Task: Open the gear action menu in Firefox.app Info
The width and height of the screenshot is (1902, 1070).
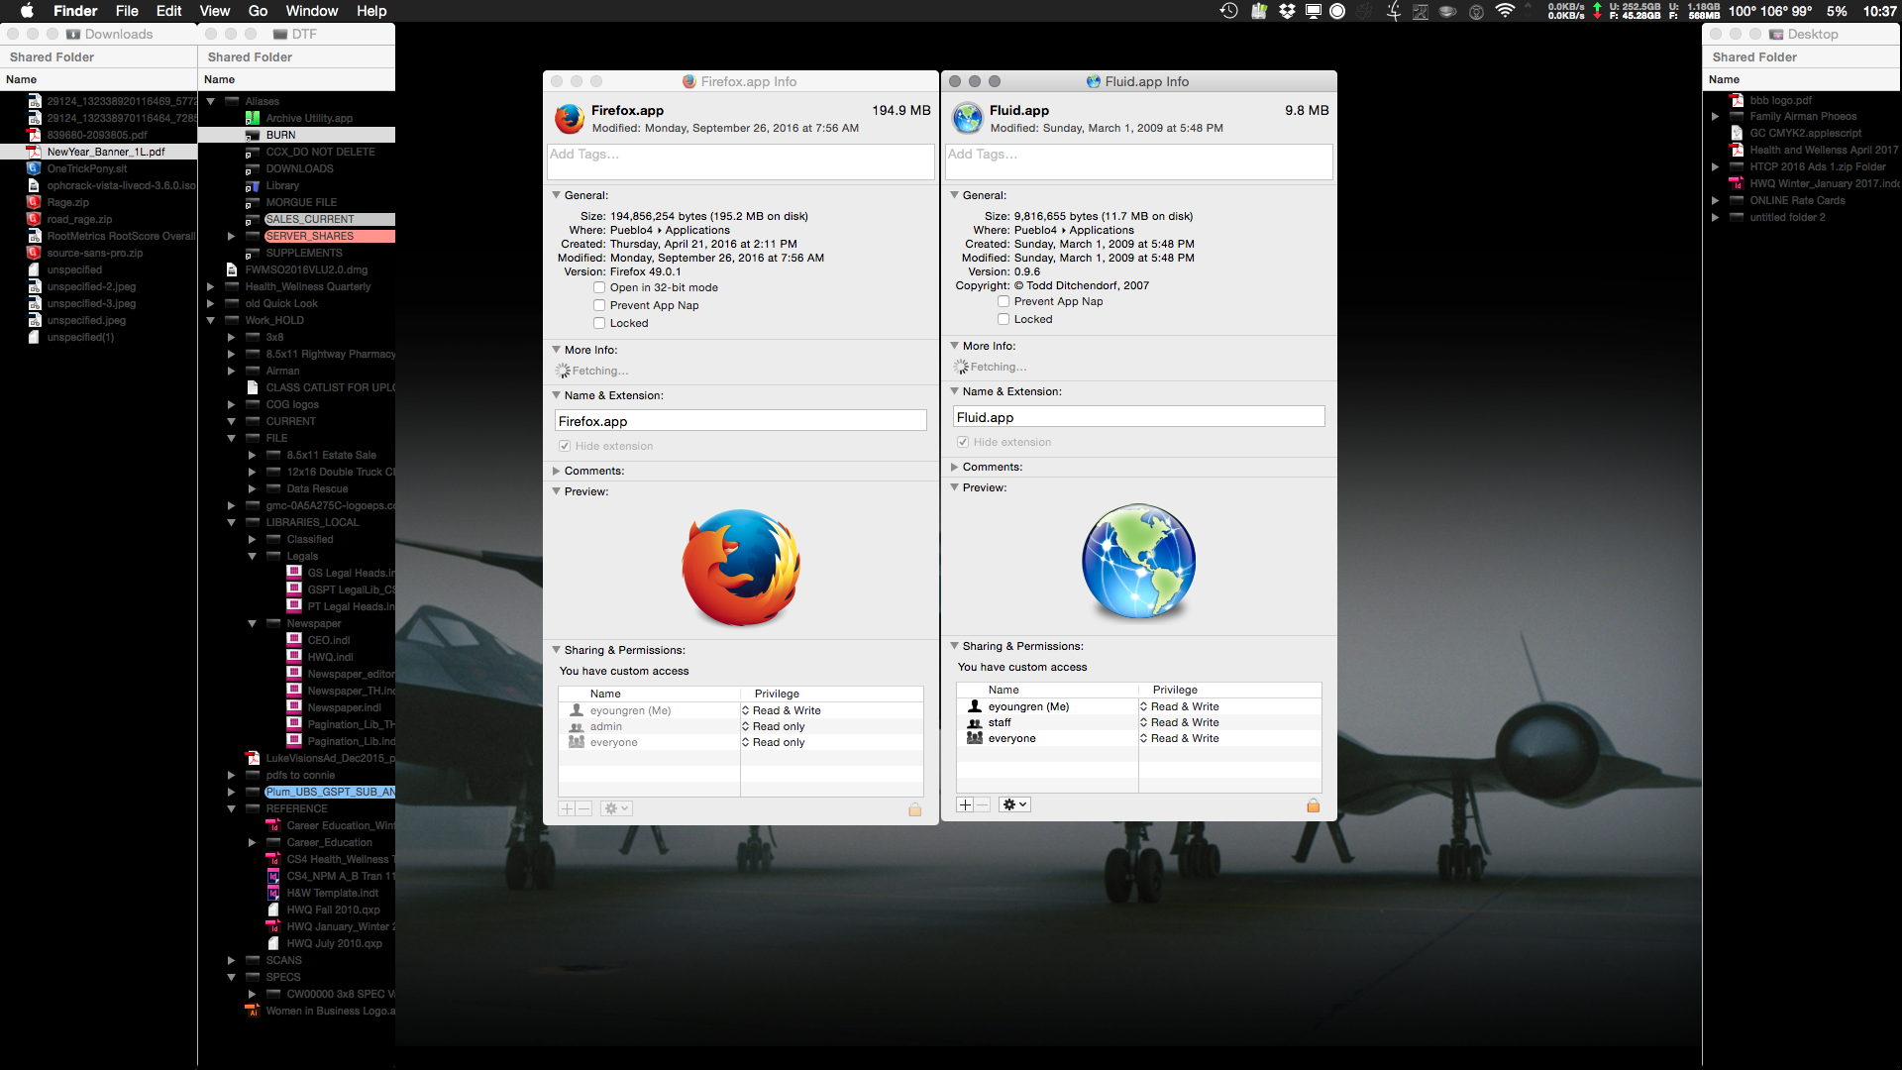Action: (x=616, y=808)
